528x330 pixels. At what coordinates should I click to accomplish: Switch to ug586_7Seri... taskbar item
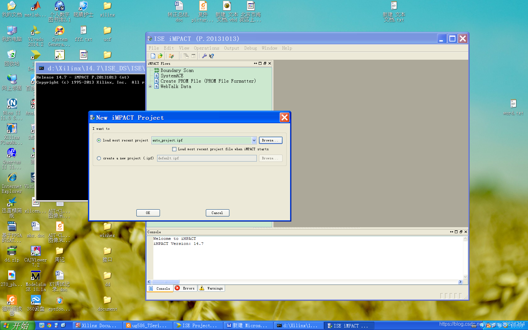click(x=148, y=326)
